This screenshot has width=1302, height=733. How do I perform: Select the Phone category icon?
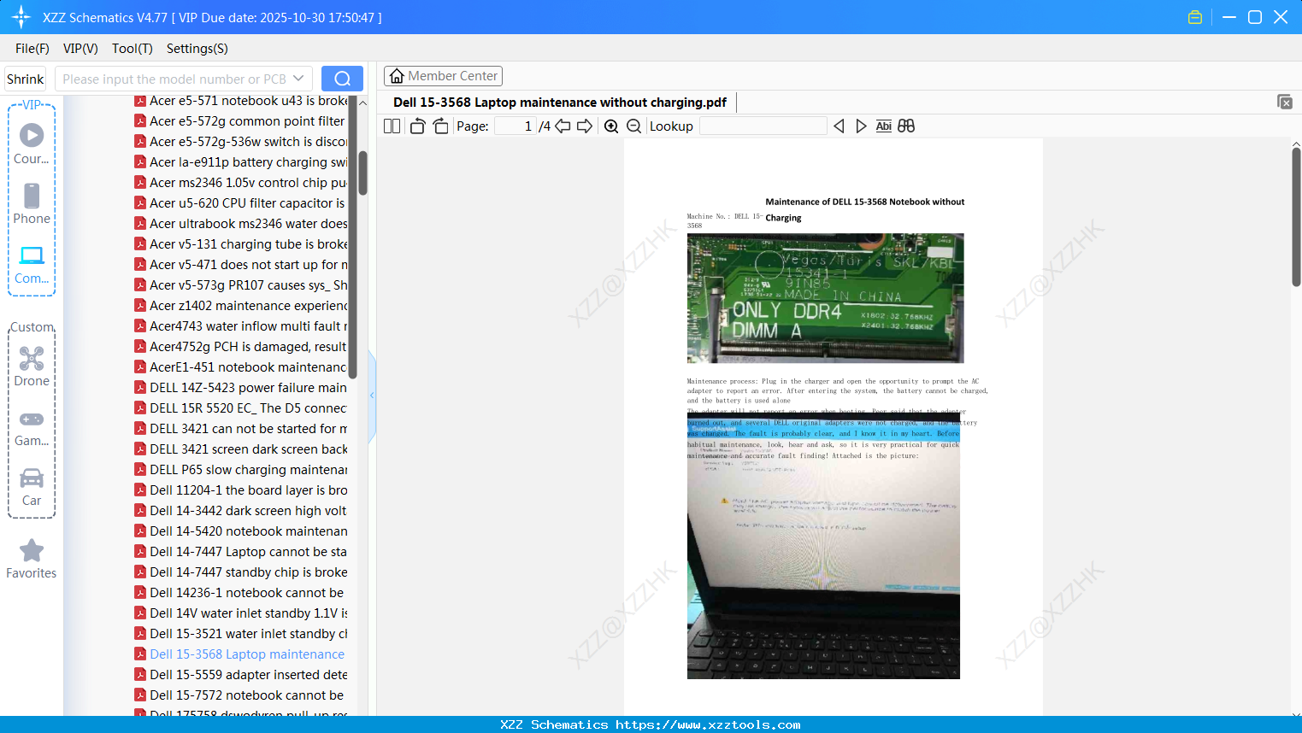click(32, 203)
